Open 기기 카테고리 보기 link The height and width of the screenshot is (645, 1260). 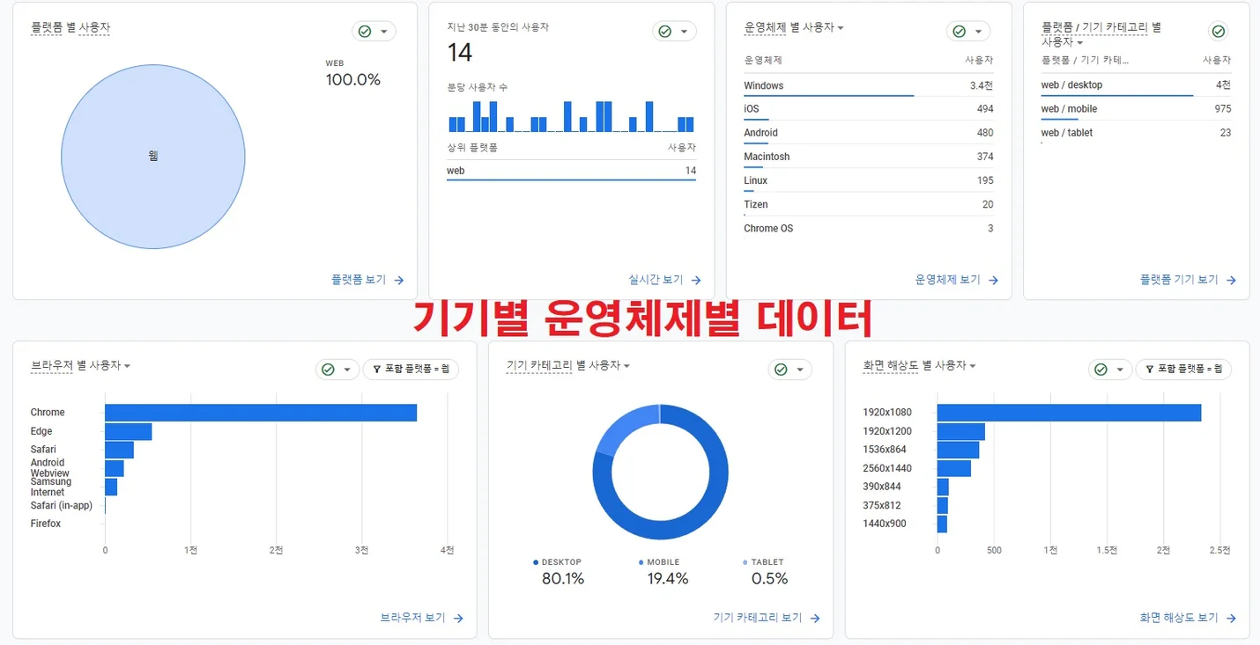[x=767, y=618]
